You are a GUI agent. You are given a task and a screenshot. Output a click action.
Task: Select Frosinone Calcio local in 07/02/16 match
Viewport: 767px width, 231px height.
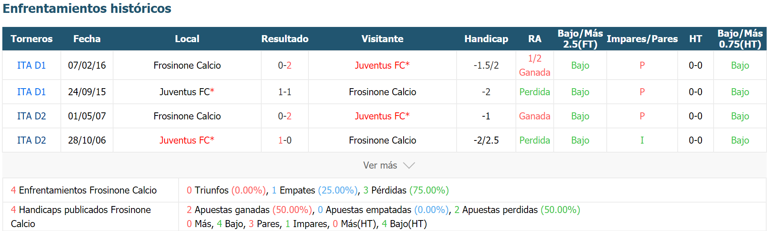click(x=187, y=65)
